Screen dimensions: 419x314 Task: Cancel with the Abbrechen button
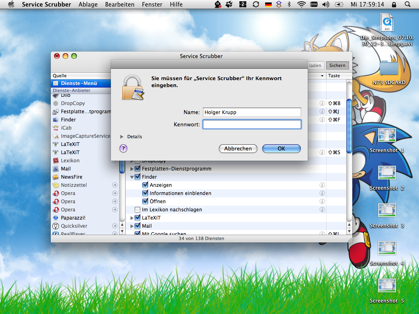coord(238,148)
